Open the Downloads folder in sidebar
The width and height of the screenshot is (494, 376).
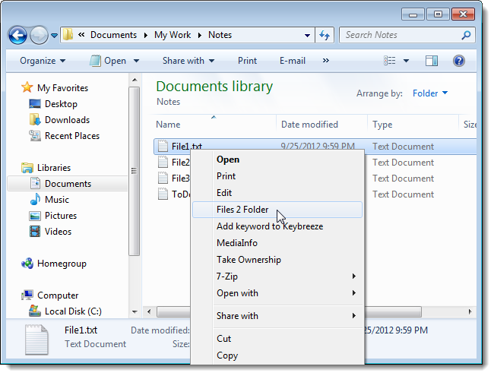(67, 119)
